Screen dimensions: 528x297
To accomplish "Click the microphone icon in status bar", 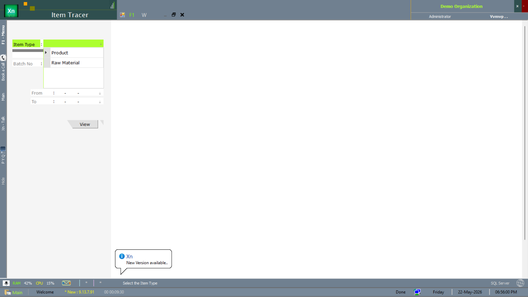I will [x=6, y=283].
